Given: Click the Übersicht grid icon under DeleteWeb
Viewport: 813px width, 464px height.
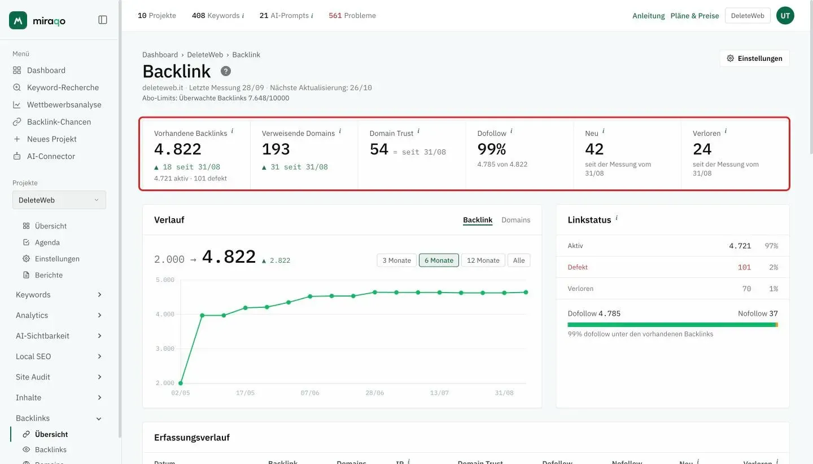Looking at the screenshot, I should (26, 226).
